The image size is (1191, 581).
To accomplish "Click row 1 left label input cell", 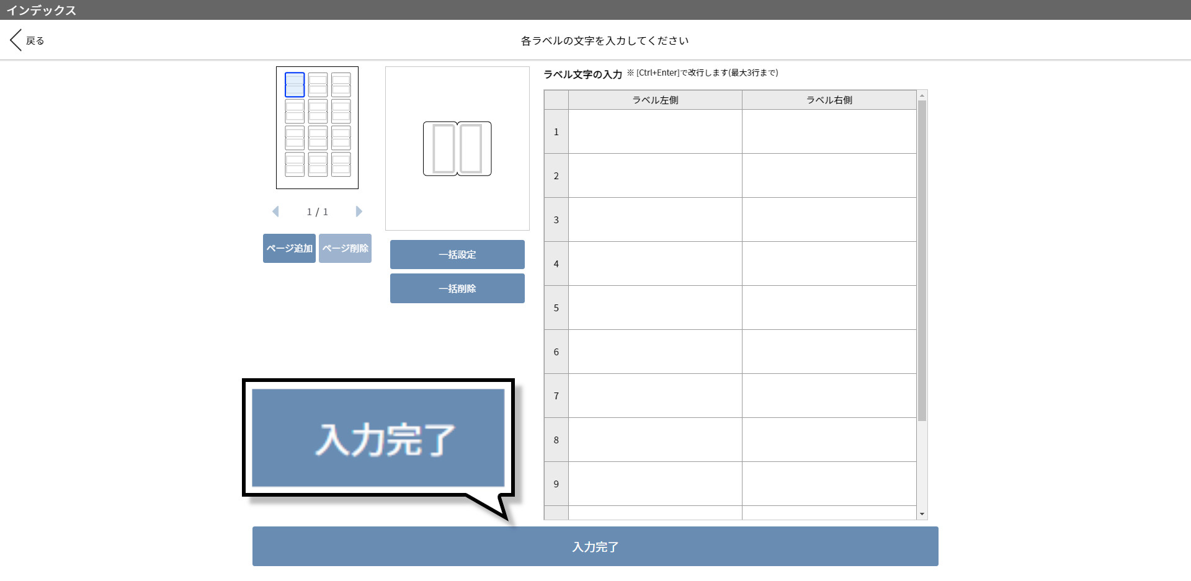I will [654, 131].
